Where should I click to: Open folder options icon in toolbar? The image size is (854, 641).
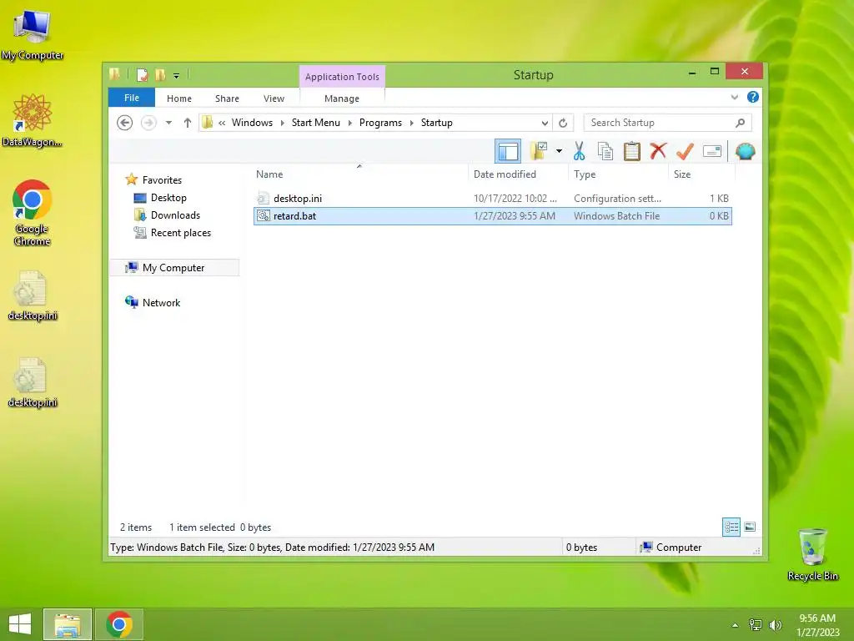[539, 151]
